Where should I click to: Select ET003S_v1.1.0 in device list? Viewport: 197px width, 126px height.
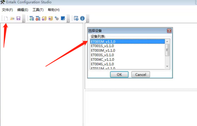(128, 55)
